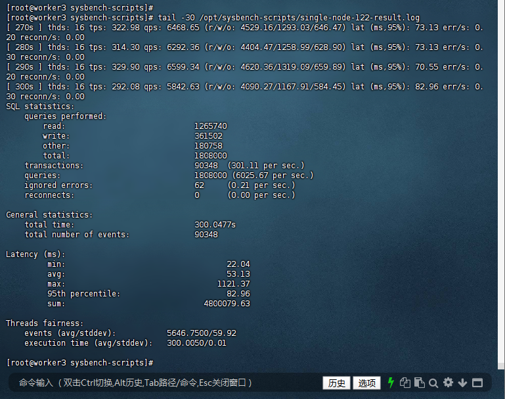Screen dimensions: 505x399
Task: Click the copy icon in command bar
Action: (405, 383)
